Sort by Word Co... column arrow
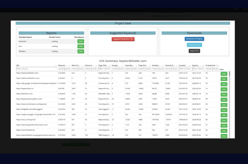 click(83, 66)
